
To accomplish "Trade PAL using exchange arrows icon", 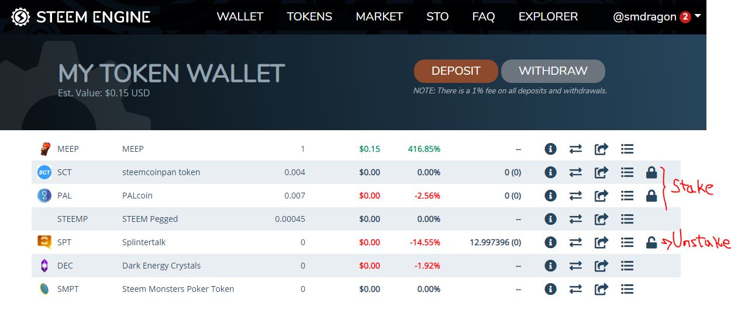I will coord(575,196).
